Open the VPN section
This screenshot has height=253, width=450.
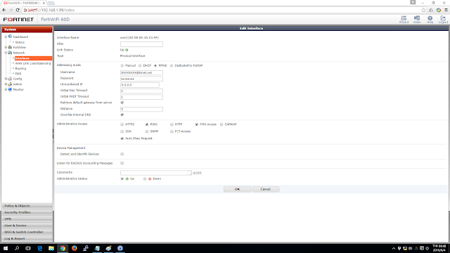pyautogui.click(x=27, y=219)
